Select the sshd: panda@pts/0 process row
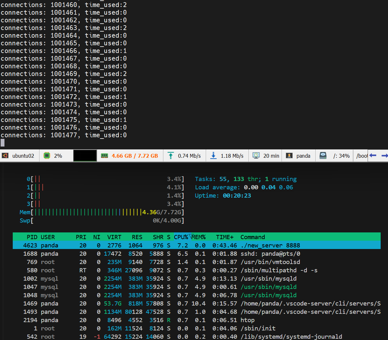Viewport: 388px width, 340px height. point(197,253)
